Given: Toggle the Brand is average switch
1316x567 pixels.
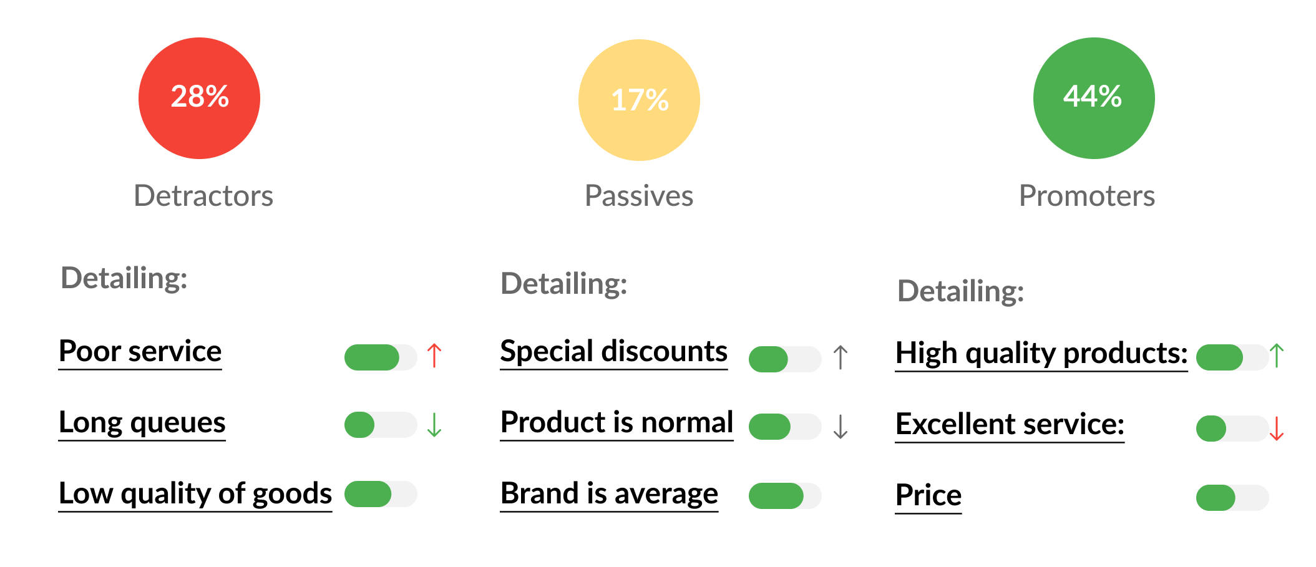Looking at the screenshot, I should (784, 496).
